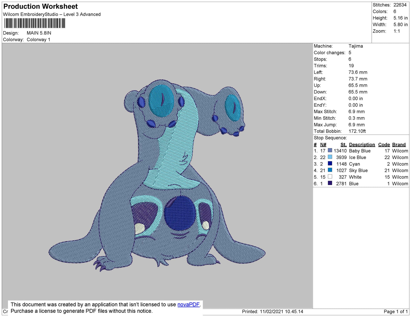411x317 pixels.
Task: Click the Total Bobbin value 172.10ft
Action: pyautogui.click(x=357, y=131)
